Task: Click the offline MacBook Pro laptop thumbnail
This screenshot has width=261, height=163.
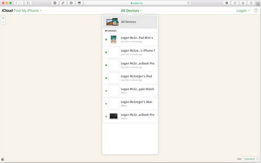Action: click(x=114, y=116)
